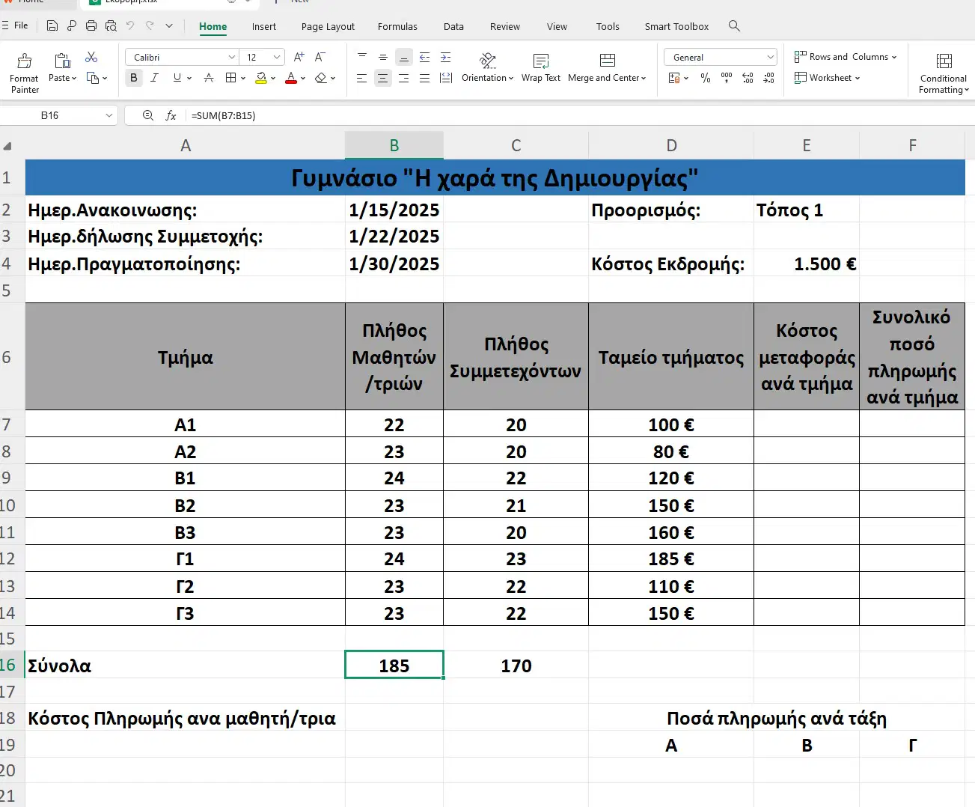Click the Insert Function fx icon
This screenshot has height=807, width=975.
[171, 115]
